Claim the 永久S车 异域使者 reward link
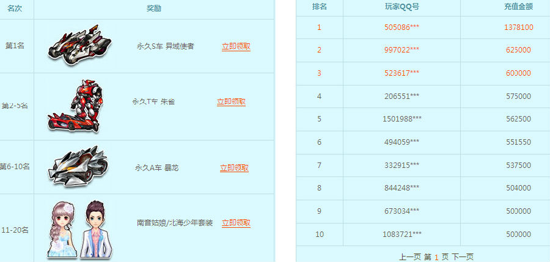 pos(236,46)
